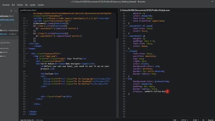
Task: Click '-webkit-inline-box' display value
Action: pos(155,91)
